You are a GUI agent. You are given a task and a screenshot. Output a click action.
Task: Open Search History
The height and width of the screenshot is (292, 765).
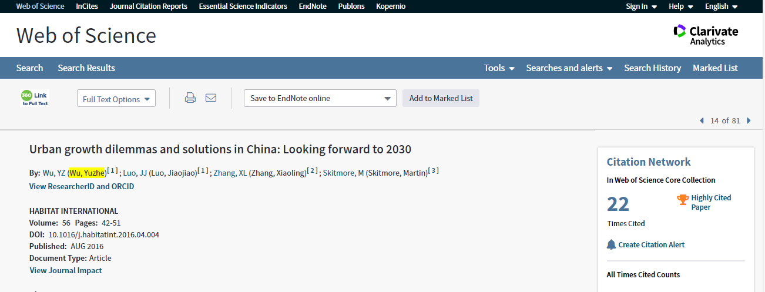[x=652, y=68]
